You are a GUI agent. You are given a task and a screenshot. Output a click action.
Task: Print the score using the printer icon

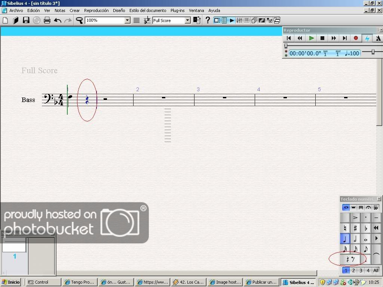point(47,20)
